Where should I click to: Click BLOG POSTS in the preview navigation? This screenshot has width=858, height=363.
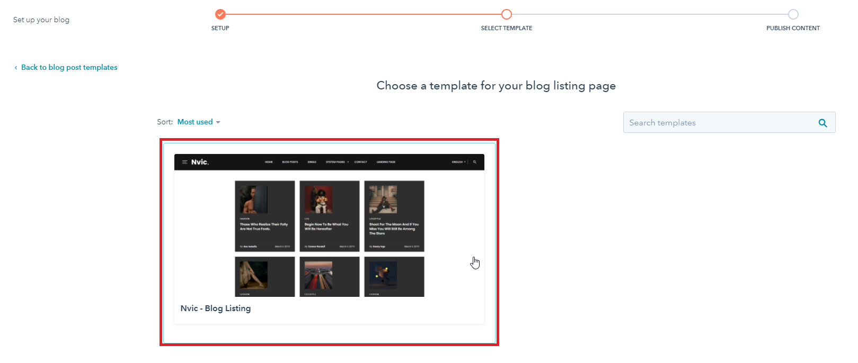coord(290,162)
